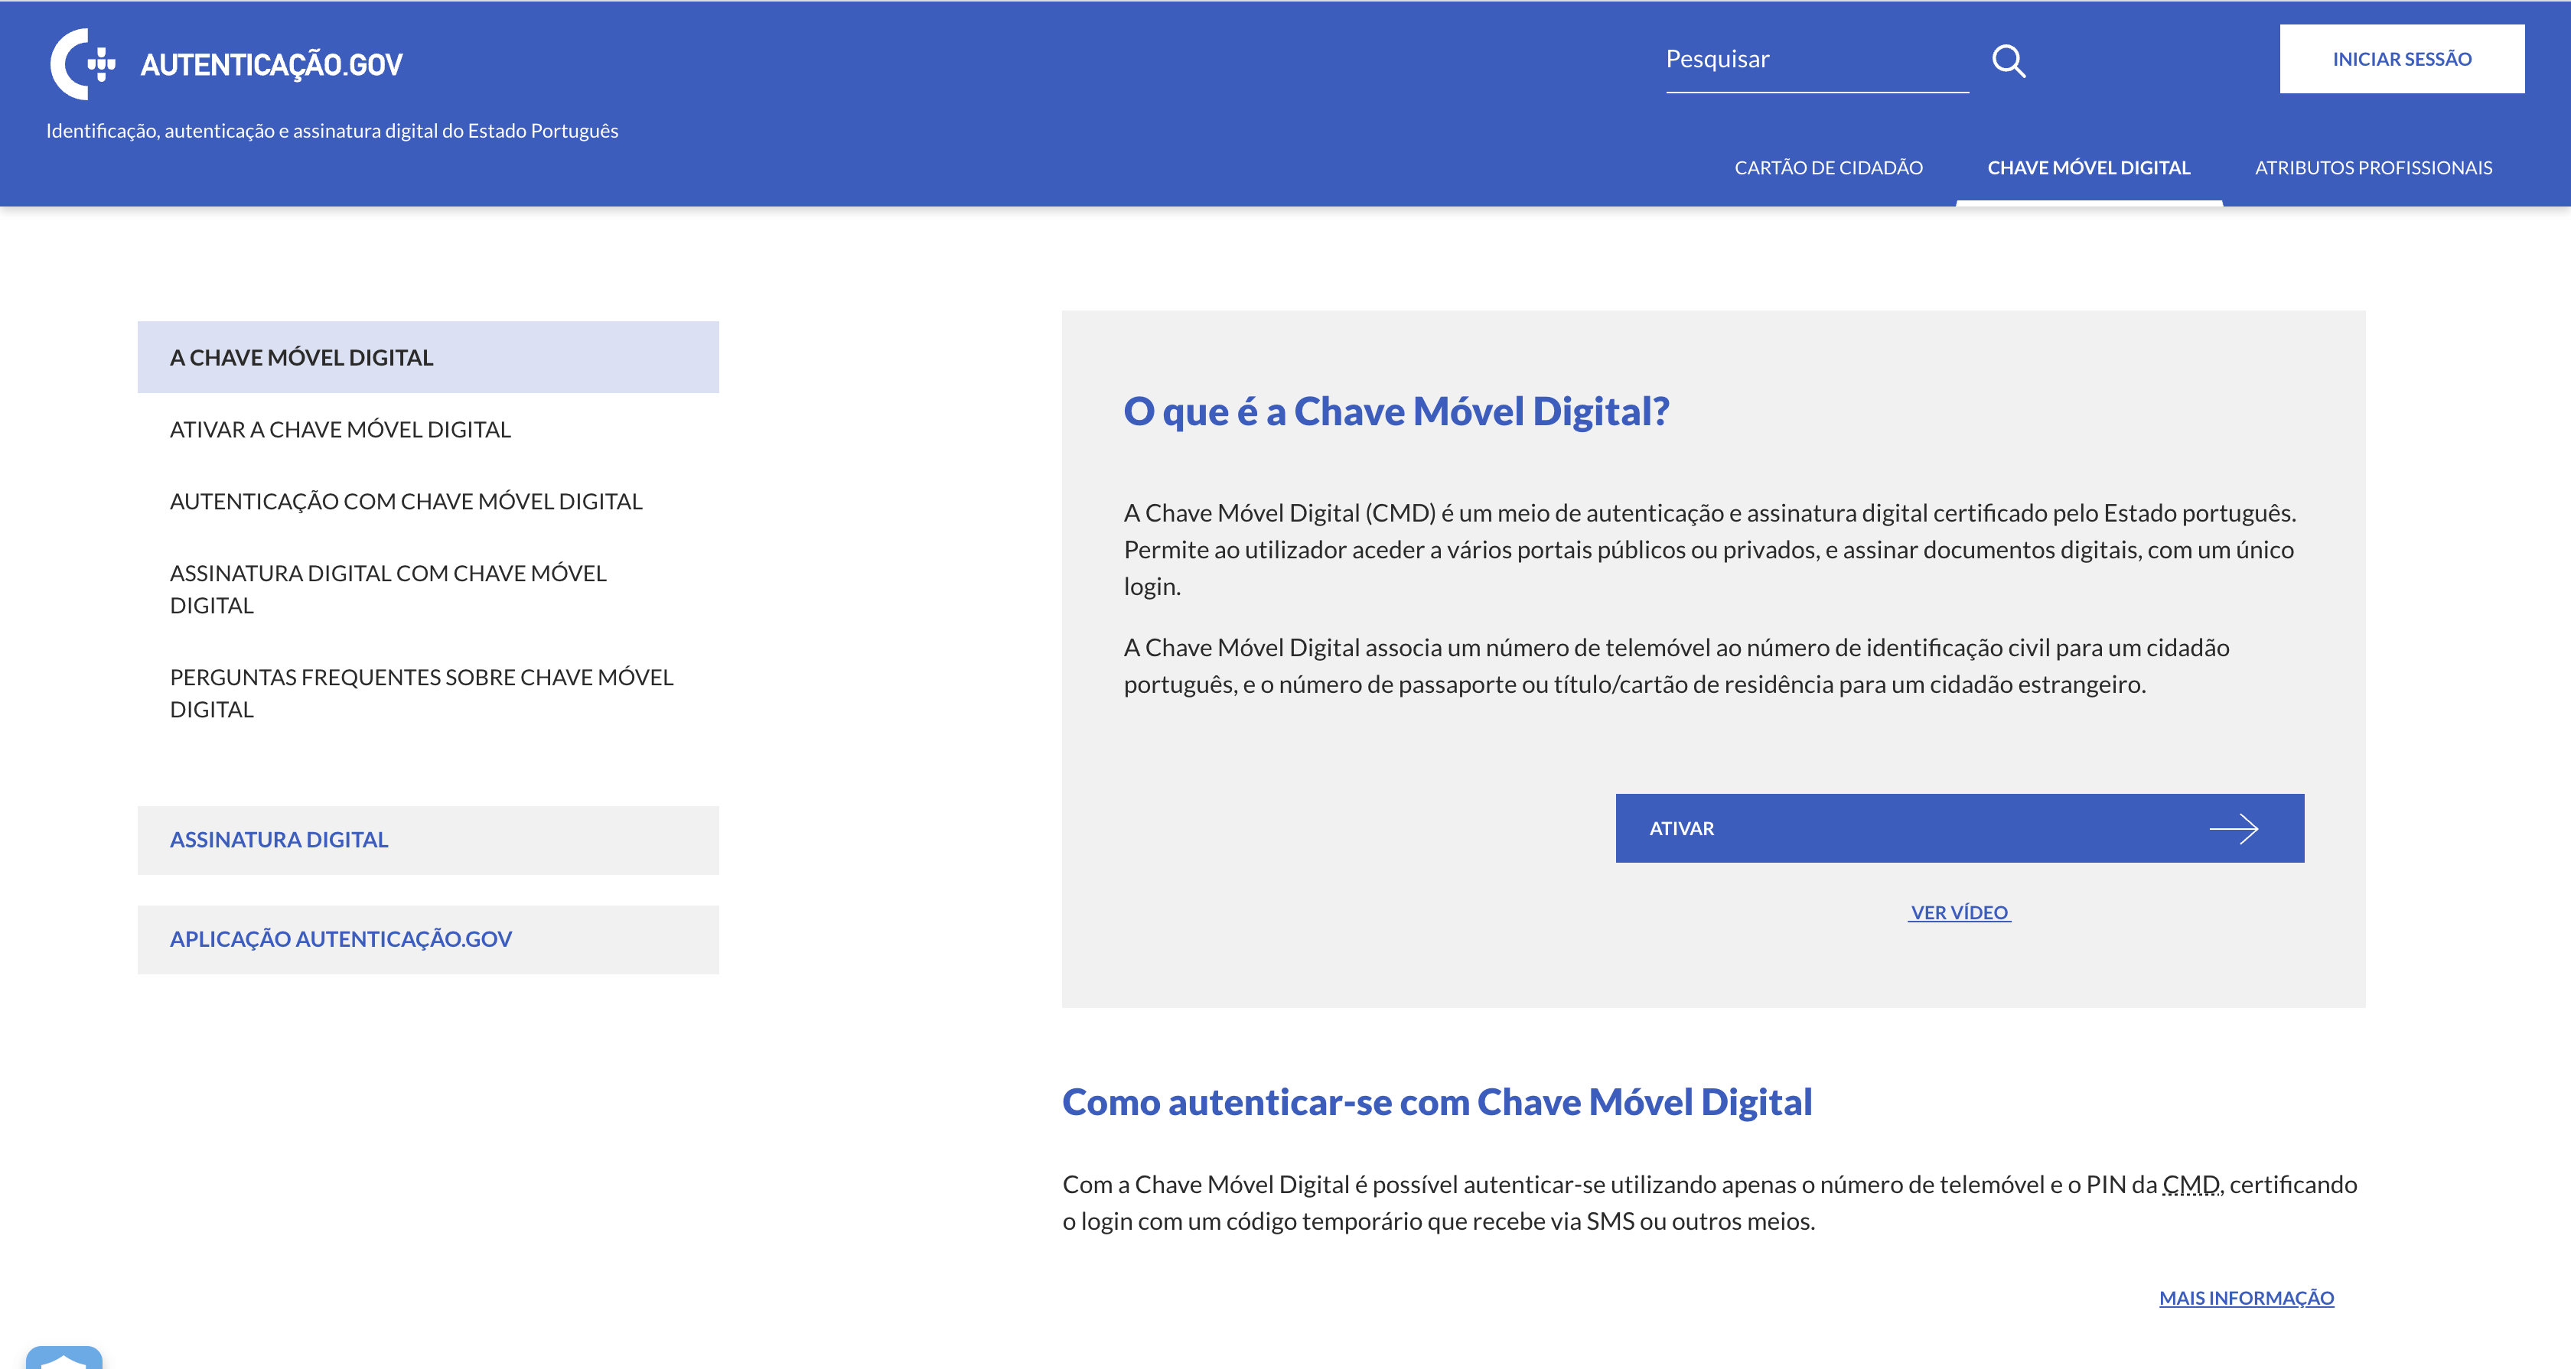Expand the ASSINATURA DIGITAL sidebar section
2571x1369 pixels.
click(279, 839)
